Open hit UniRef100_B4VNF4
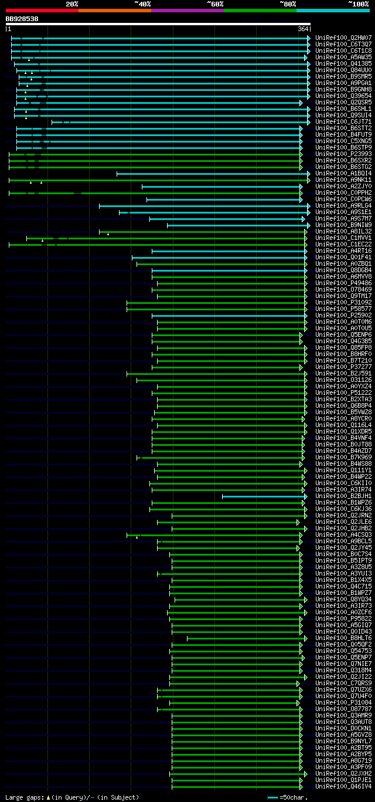Viewport: 375px width, 802px height. coord(343,438)
